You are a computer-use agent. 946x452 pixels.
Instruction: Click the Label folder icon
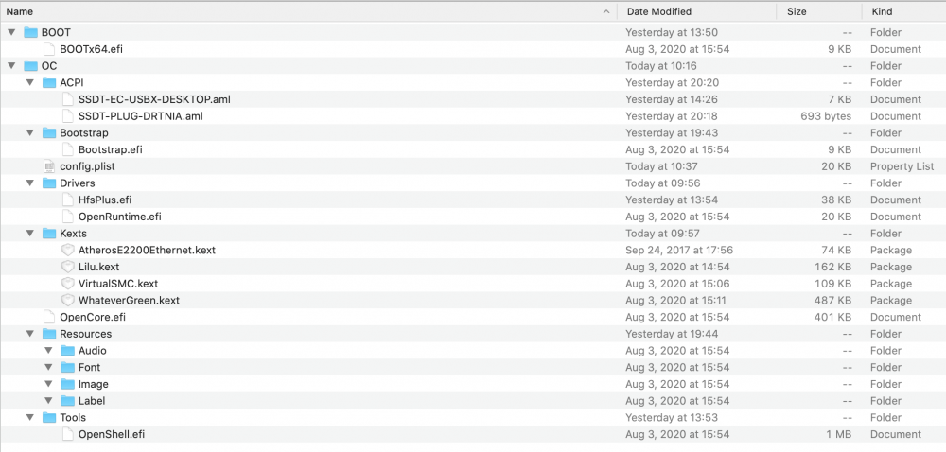point(67,401)
